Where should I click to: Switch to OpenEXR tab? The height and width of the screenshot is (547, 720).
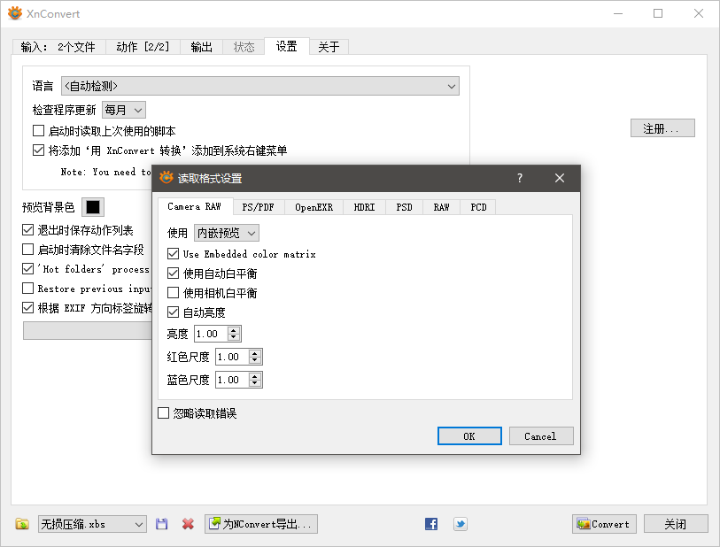314,207
